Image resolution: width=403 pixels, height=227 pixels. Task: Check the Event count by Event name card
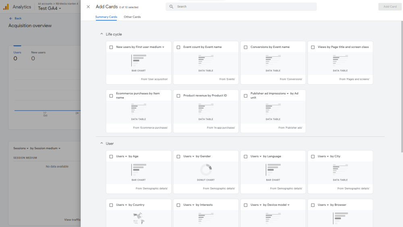(179, 47)
